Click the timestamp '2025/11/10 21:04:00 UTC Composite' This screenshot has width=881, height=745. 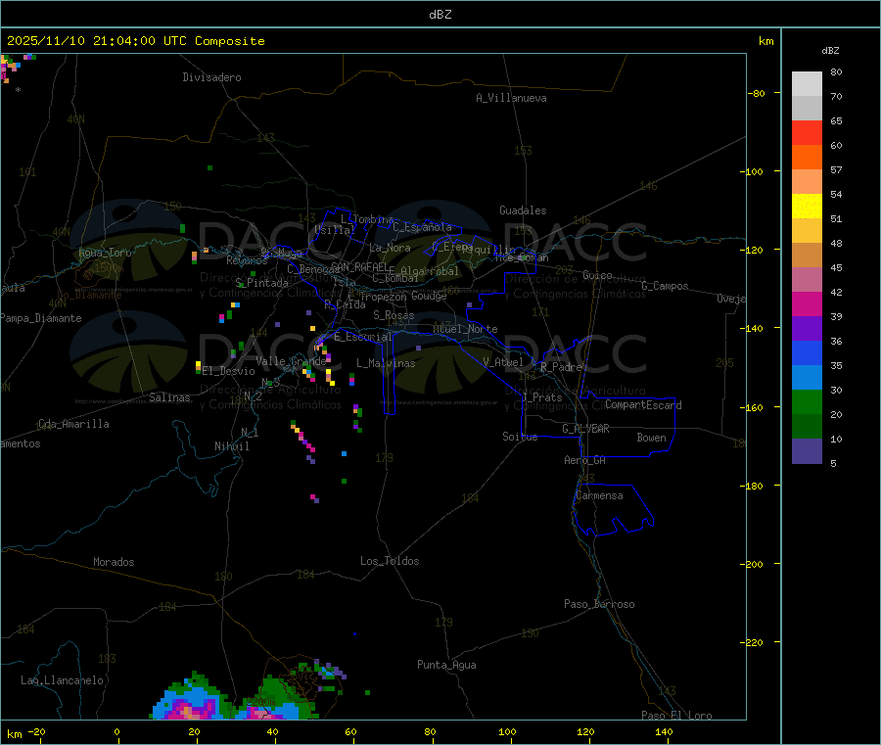click(135, 41)
